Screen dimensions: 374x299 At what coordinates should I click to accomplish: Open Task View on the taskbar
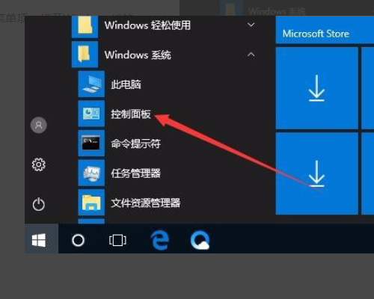[117, 241]
